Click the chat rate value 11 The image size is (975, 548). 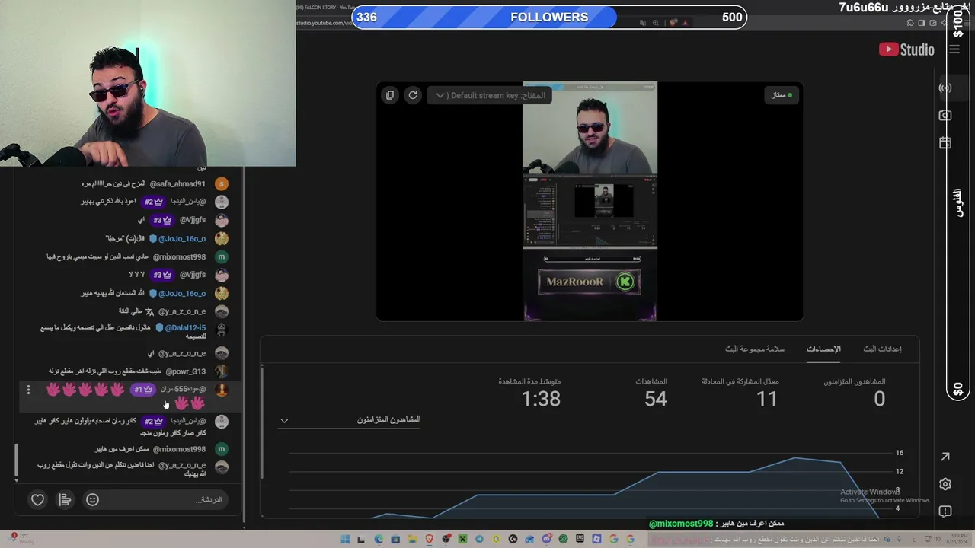tap(766, 399)
